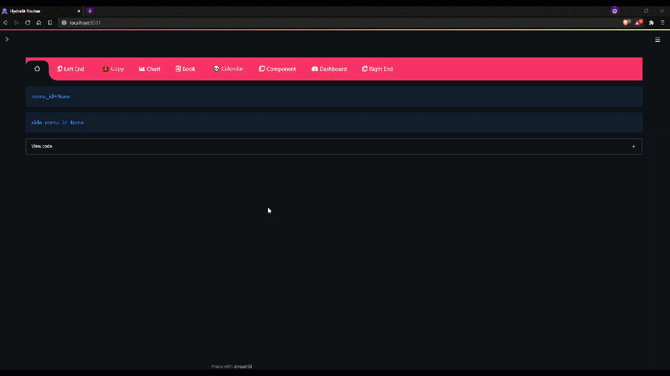Switch to the Dashboard navbar item
The width and height of the screenshot is (670, 376).
tap(329, 69)
